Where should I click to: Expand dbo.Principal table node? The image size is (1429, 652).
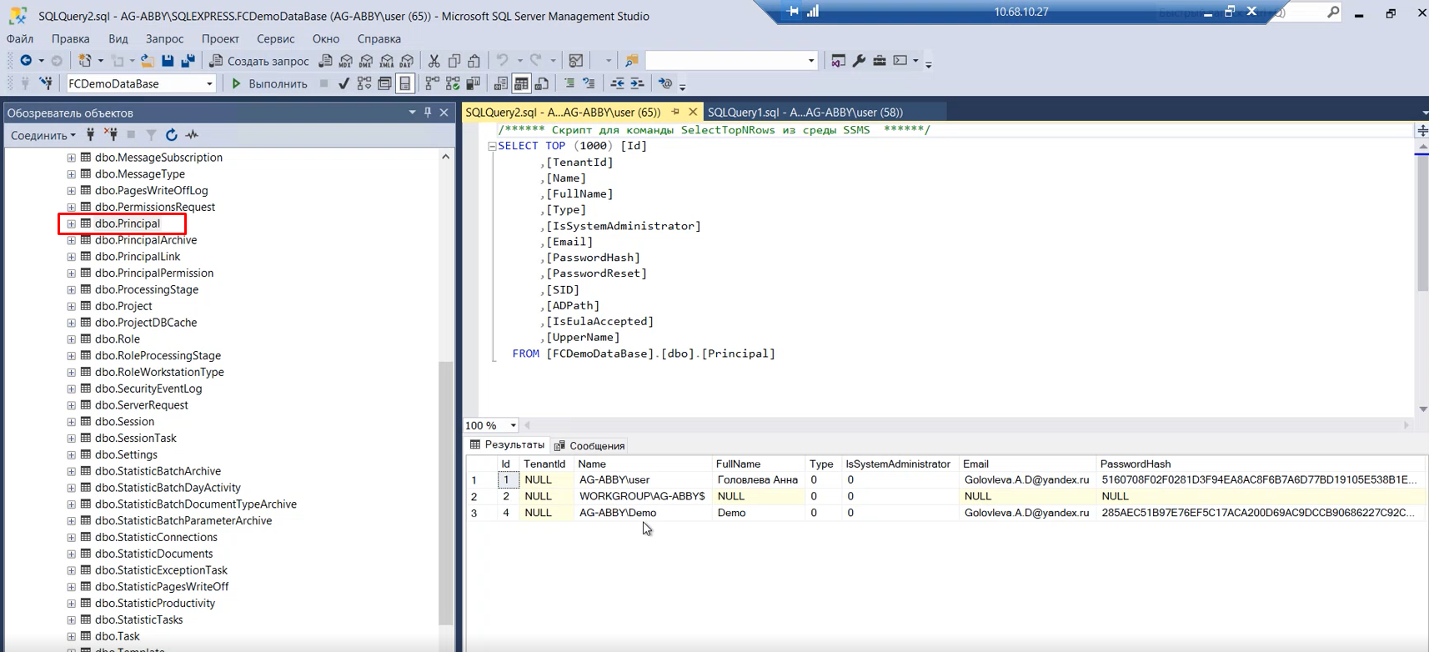[x=71, y=223]
